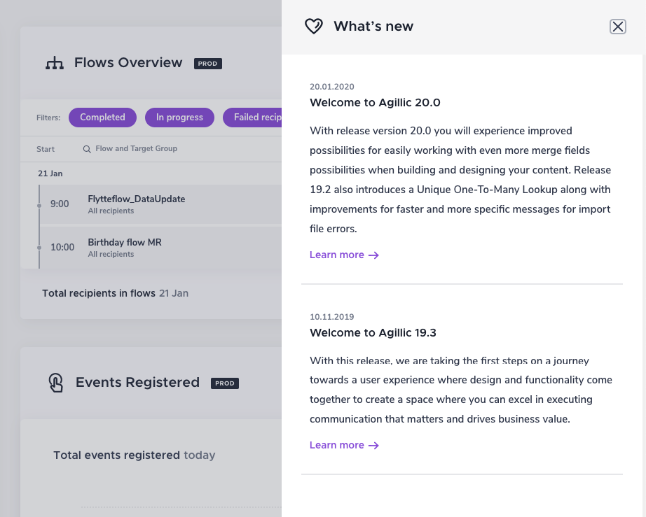The width and height of the screenshot is (646, 517).
Task: Click the 9:00 timeline entry
Action: tap(60, 204)
